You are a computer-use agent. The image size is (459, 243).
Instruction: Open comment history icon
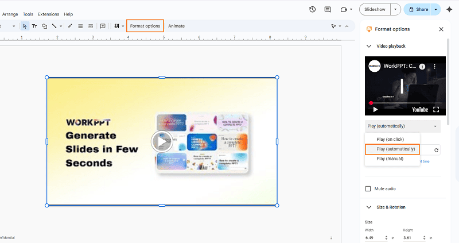328,9
